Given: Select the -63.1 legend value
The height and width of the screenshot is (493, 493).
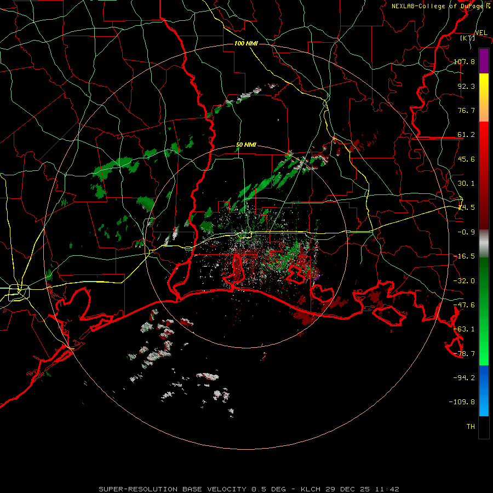Looking at the screenshot, I should point(465,329).
